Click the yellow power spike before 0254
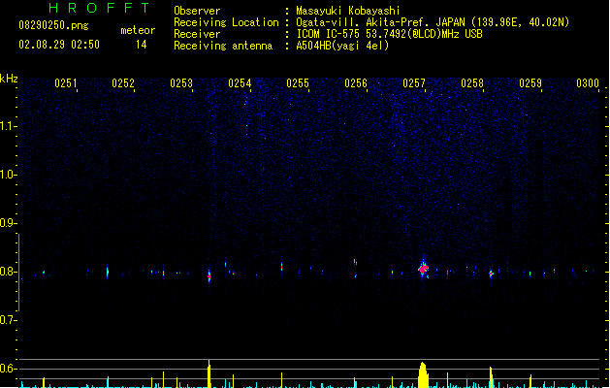The width and height of the screenshot is (610, 388). (x=209, y=373)
